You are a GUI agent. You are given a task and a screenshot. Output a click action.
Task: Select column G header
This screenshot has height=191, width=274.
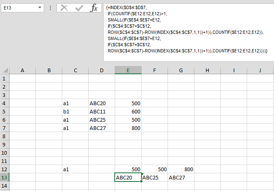181,70
